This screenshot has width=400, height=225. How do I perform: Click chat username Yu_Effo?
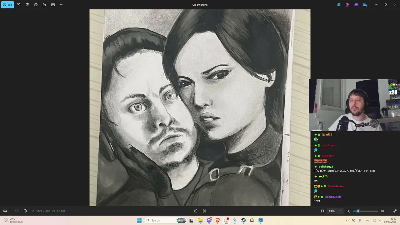323,177
